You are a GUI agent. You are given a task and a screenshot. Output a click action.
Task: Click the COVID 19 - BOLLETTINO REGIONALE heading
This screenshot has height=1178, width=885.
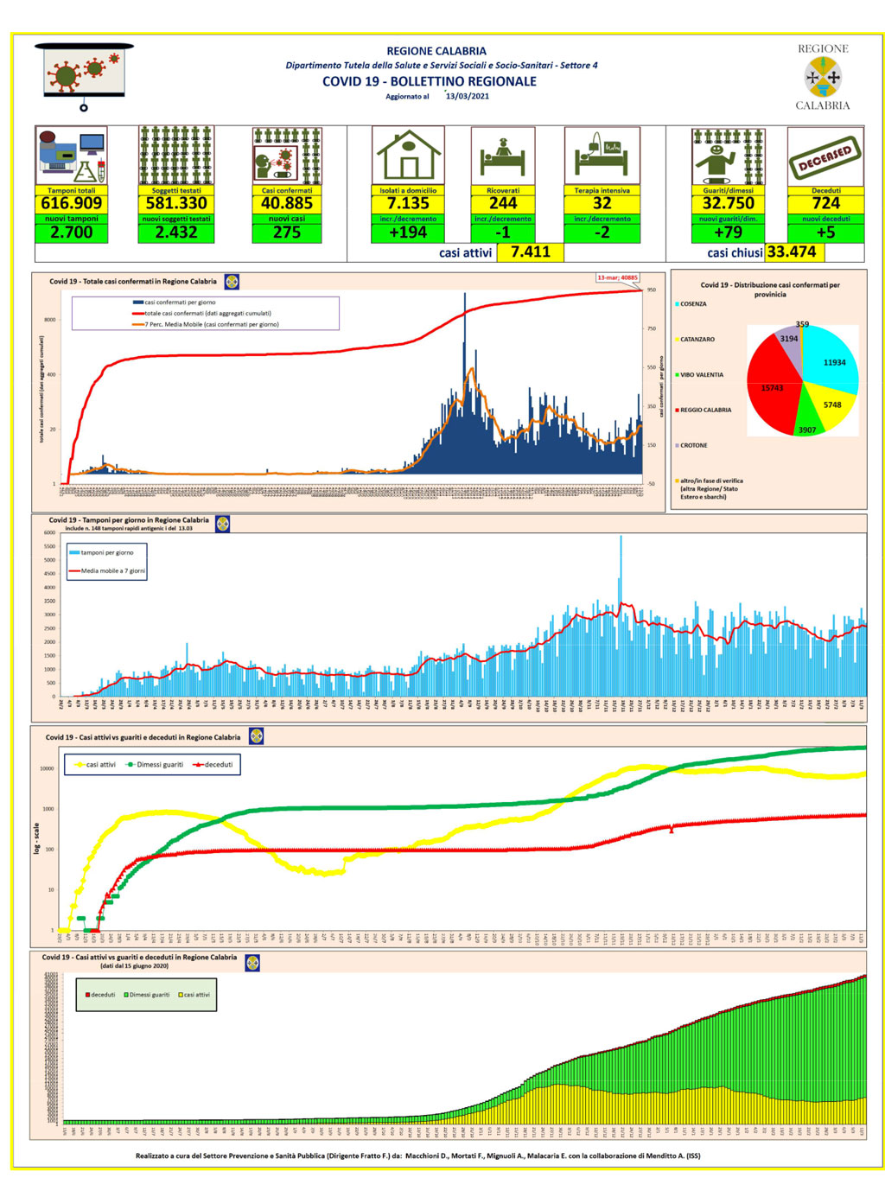tap(430, 81)
